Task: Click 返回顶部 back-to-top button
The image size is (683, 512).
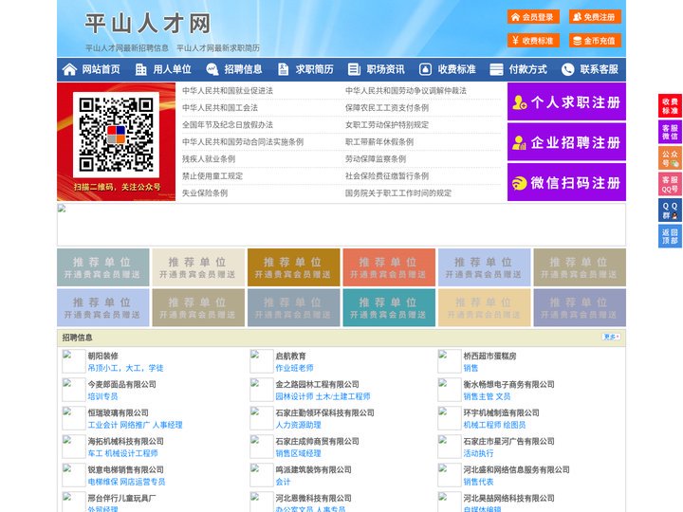Action: pyautogui.click(x=670, y=236)
